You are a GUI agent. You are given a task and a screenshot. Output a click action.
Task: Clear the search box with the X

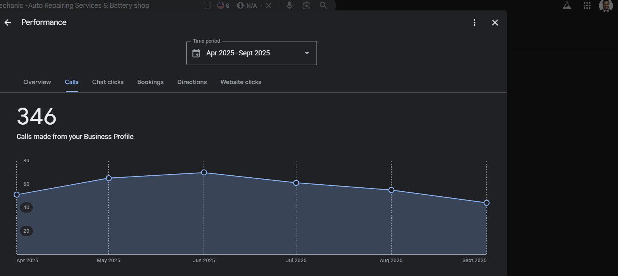point(269,5)
